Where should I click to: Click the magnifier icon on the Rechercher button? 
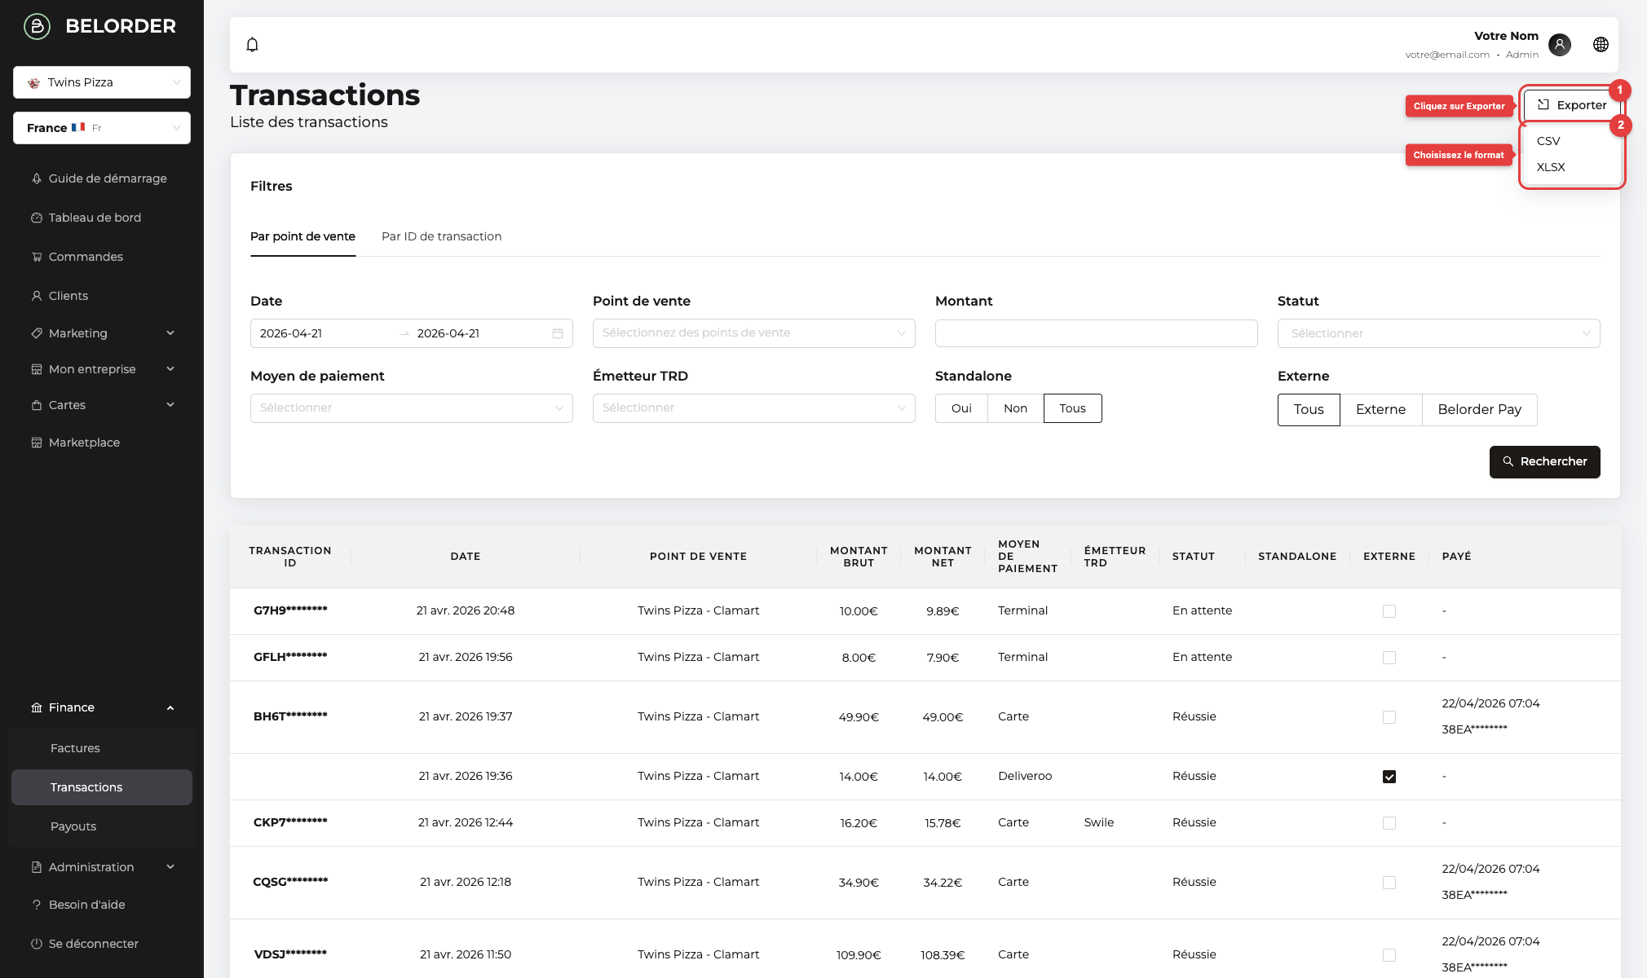point(1508,461)
